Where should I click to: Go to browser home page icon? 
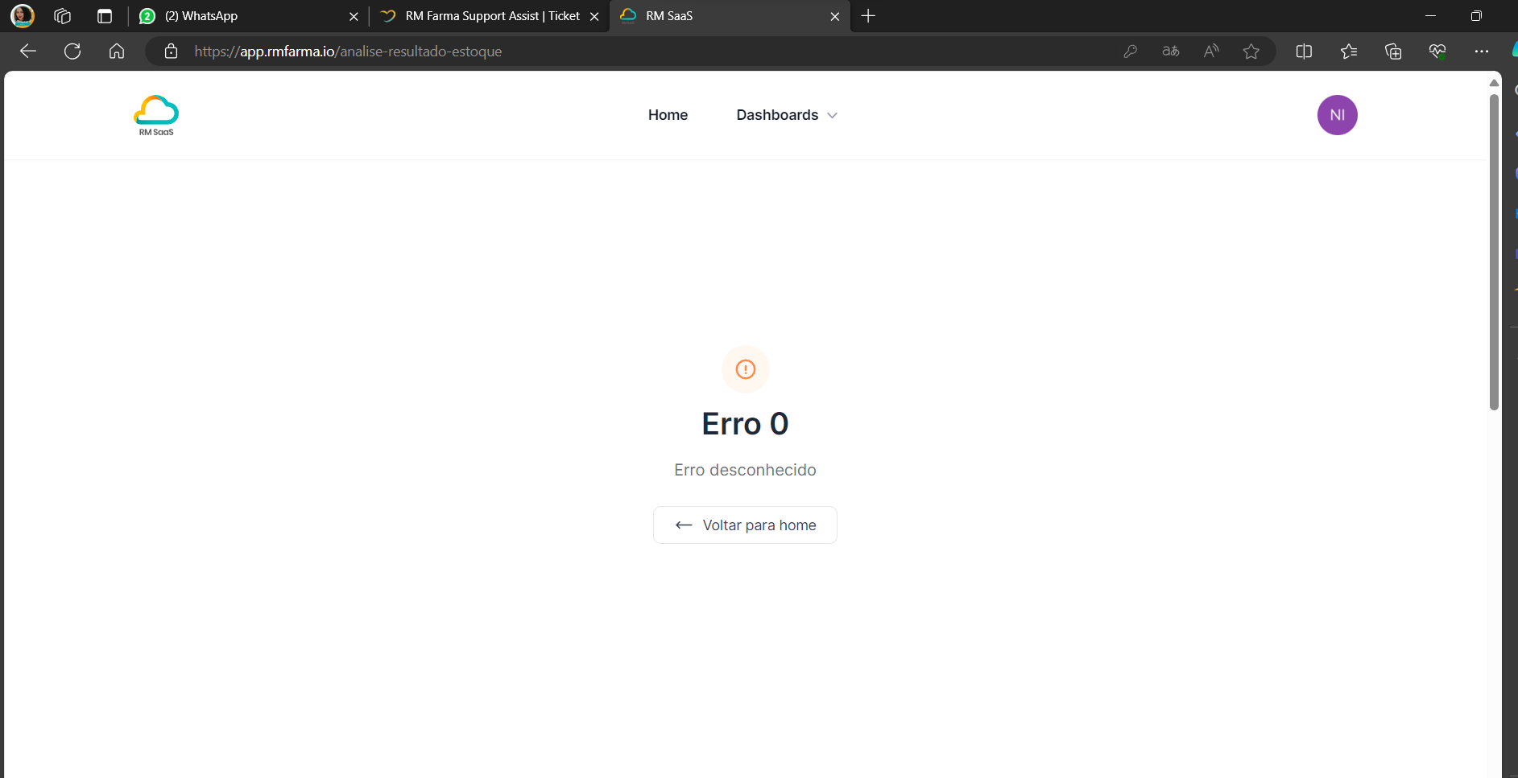[117, 51]
